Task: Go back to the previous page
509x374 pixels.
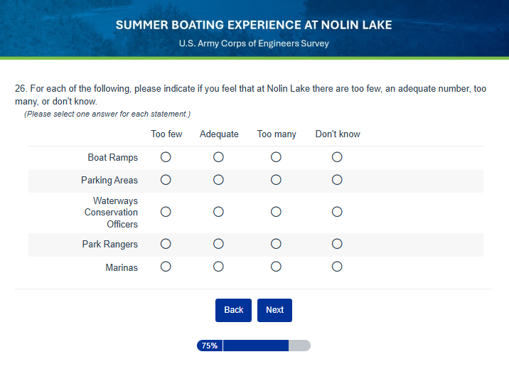Action: (233, 310)
